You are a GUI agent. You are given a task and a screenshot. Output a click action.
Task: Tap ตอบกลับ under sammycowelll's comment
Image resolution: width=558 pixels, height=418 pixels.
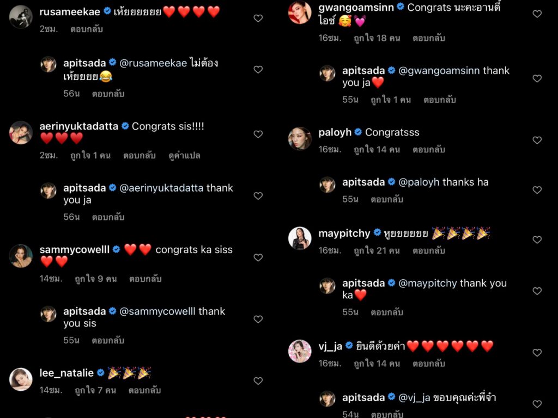click(x=145, y=279)
